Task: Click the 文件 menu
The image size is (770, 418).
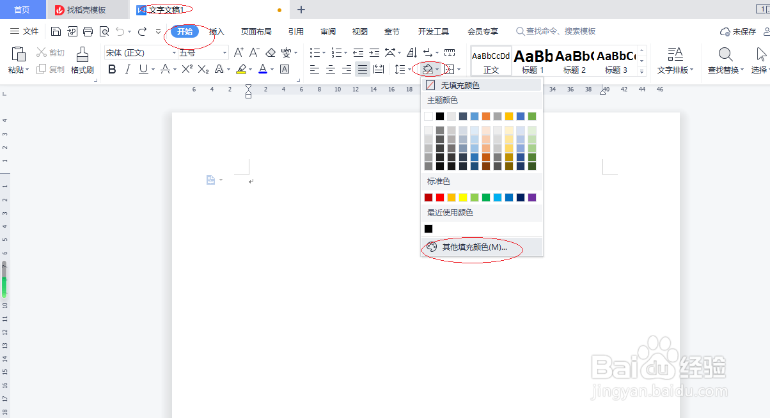Action: (x=31, y=31)
